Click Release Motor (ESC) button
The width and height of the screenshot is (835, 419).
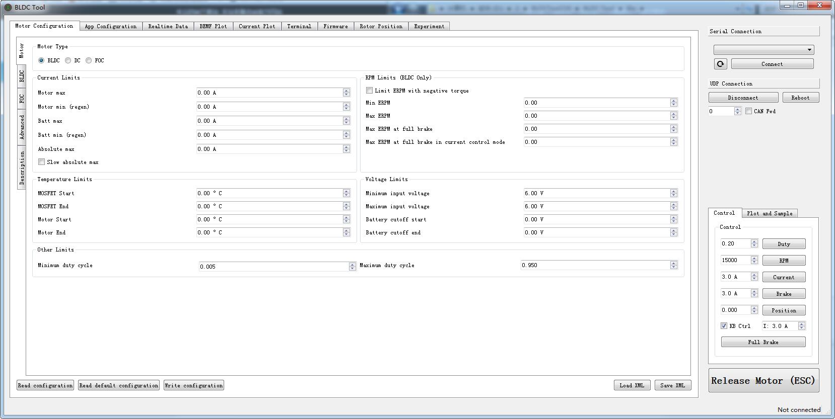[x=763, y=380]
